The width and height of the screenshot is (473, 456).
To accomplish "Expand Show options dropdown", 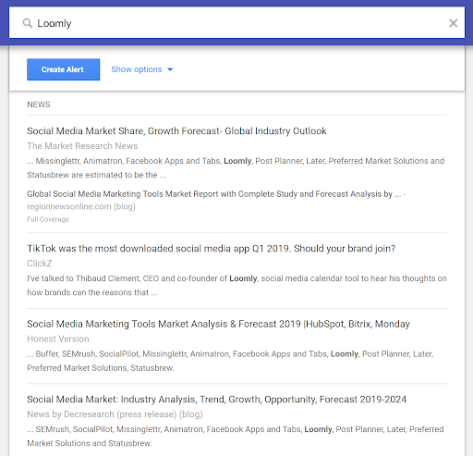I will click(142, 69).
